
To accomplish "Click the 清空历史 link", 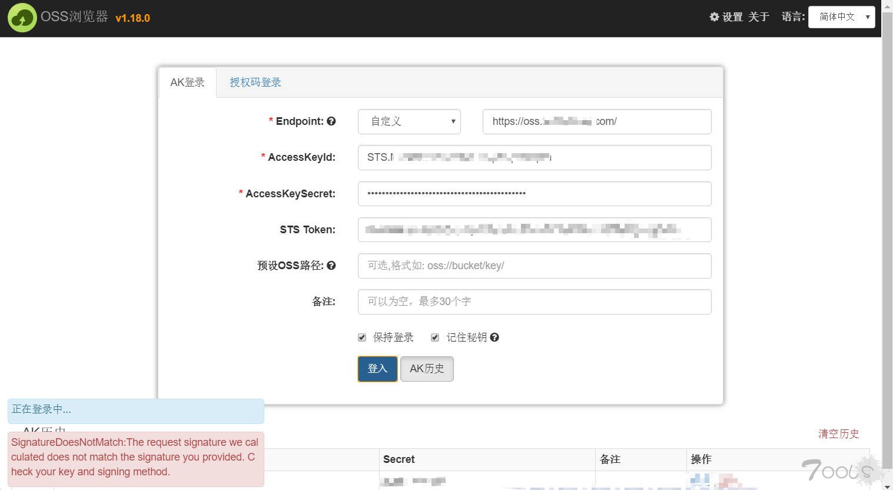I will click(x=838, y=434).
